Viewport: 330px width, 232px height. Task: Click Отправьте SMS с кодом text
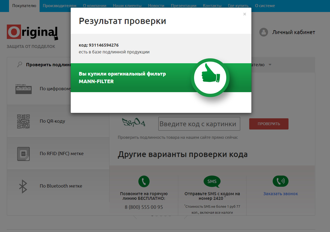coord(212,196)
